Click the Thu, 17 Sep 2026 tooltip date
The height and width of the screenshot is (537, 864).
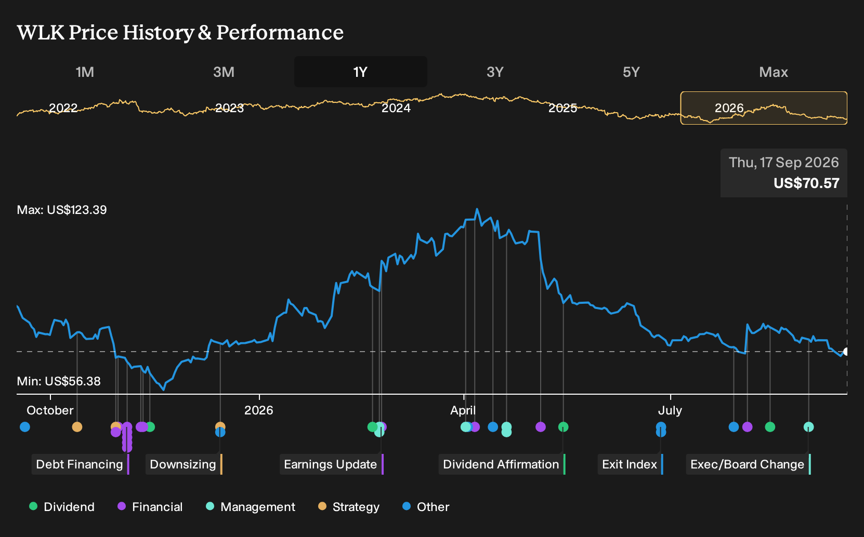pos(784,163)
